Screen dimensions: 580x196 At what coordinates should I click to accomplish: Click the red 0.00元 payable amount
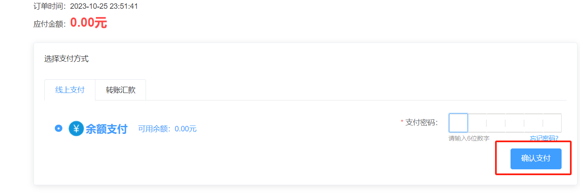(88, 23)
